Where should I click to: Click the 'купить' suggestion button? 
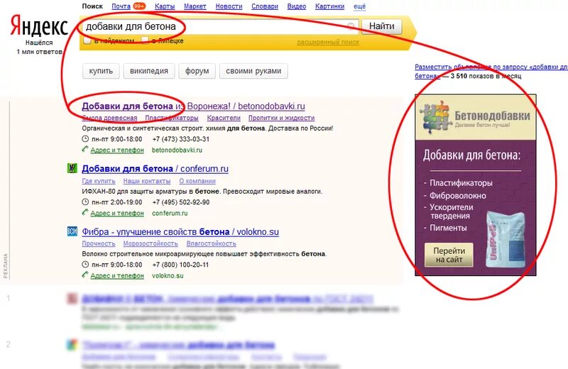(x=101, y=71)
